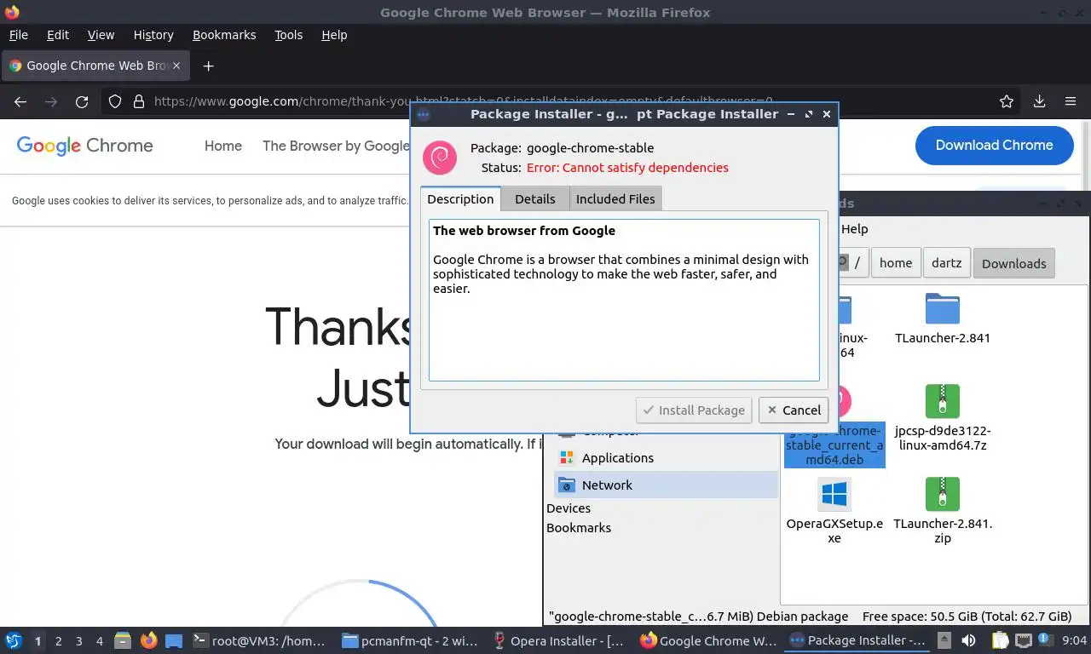Screen dimensions: 1091x654
Task: Open the Edit menu
Action: point(58,35)
